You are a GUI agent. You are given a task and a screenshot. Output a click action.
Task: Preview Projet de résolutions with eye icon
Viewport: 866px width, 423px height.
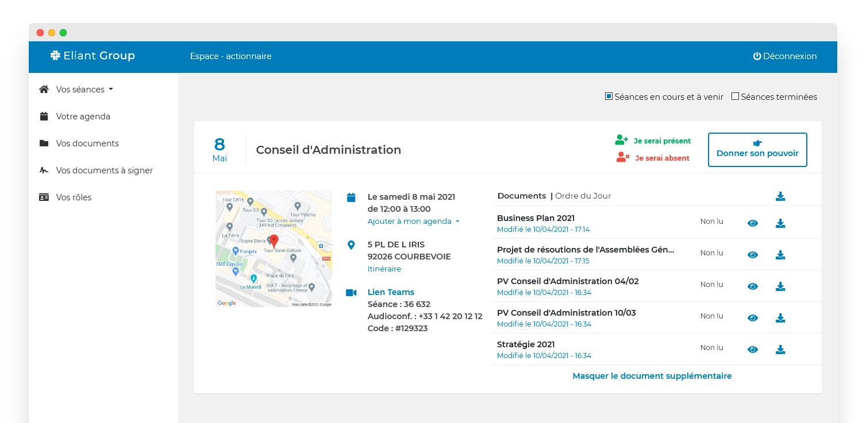tap(753, 255)
